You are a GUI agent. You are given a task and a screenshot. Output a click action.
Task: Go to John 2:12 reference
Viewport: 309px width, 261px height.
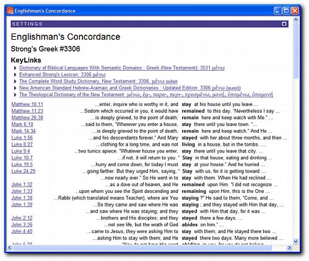click(x=22, y=218)
